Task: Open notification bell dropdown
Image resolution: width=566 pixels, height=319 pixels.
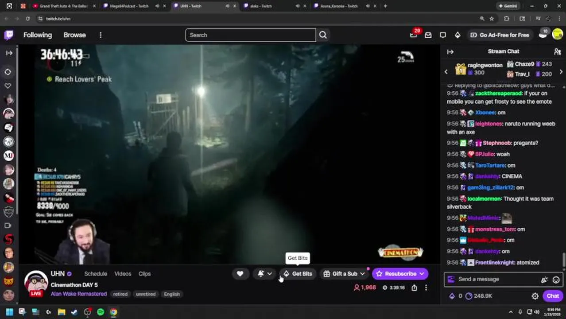Action: point(265,274)
